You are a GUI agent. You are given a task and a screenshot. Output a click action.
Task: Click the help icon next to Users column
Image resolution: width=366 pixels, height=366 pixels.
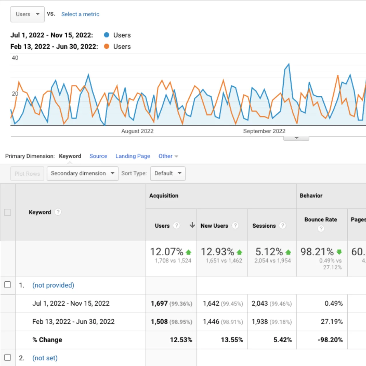coord(176,225)
